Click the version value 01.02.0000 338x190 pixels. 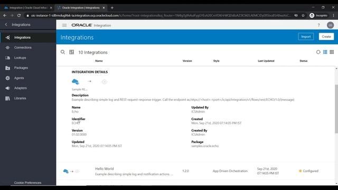[79, 135]
